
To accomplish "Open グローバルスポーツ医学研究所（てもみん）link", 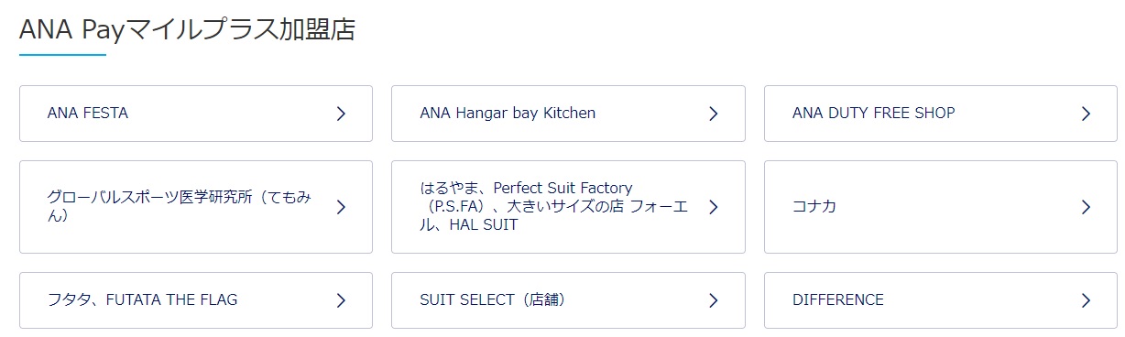I will [196, 207].
